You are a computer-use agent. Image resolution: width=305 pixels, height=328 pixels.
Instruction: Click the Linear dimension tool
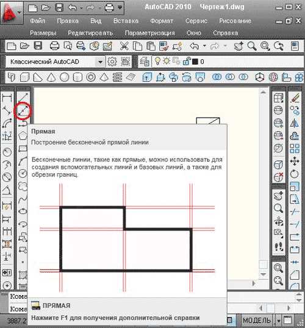pos(7,98)
